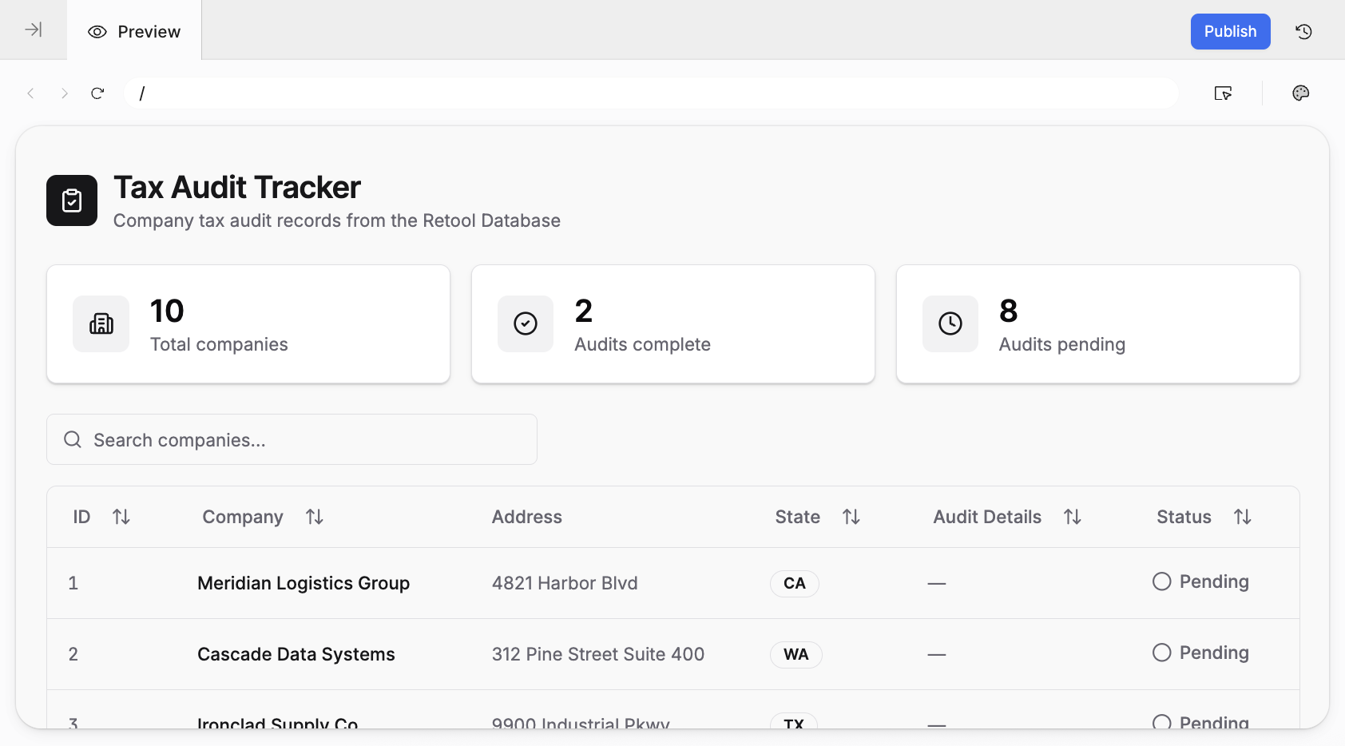Sort table by State column
The height and width of the screenshot is (746, 1345).
pyautogui.click(x=851, y=517)
